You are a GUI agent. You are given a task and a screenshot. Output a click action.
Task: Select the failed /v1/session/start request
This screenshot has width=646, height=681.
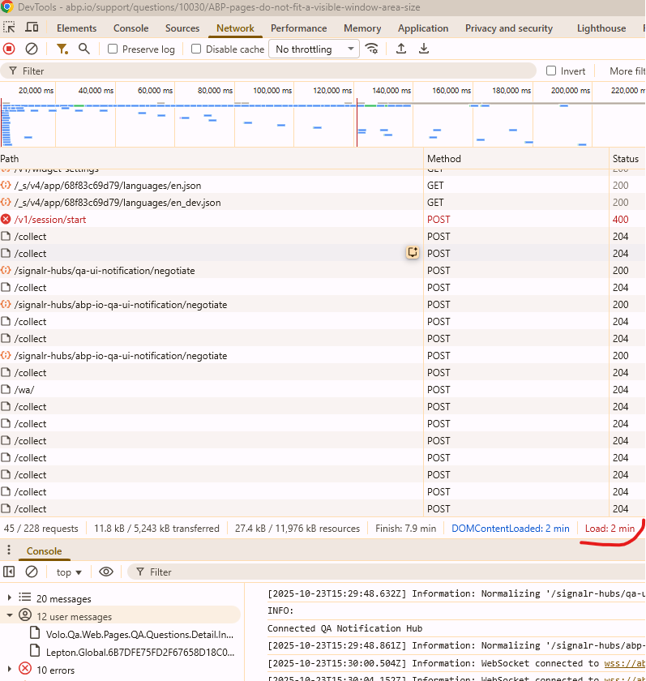pyautogui.click(x=50, y=220)
